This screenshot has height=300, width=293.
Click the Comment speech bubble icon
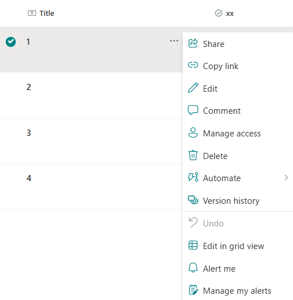point(193,110)
